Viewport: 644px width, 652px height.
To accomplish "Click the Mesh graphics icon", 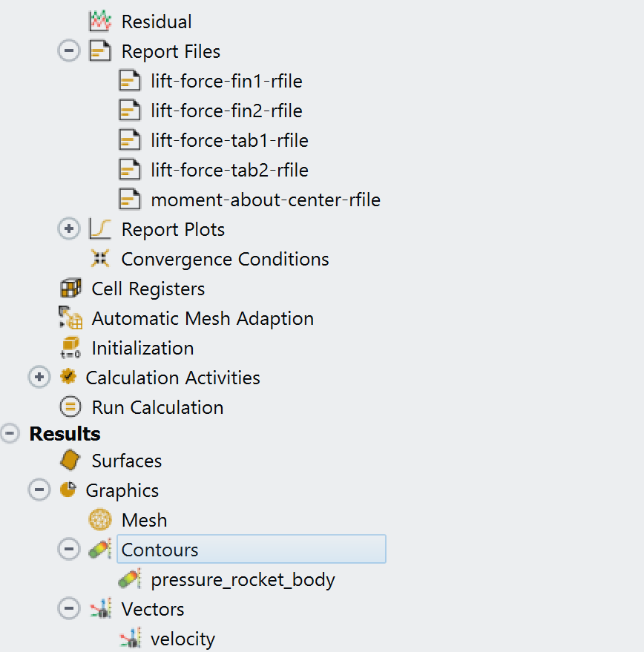I will click(x=99, y=520).
